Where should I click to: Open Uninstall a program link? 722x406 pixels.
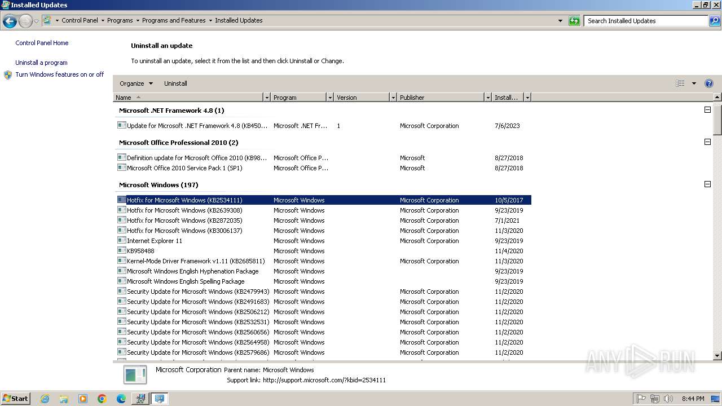pos(41,63)
